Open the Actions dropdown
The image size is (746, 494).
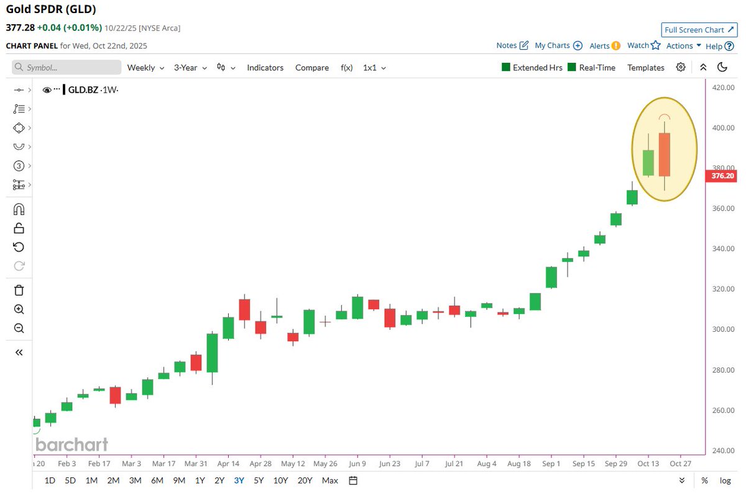pos(684,45)
